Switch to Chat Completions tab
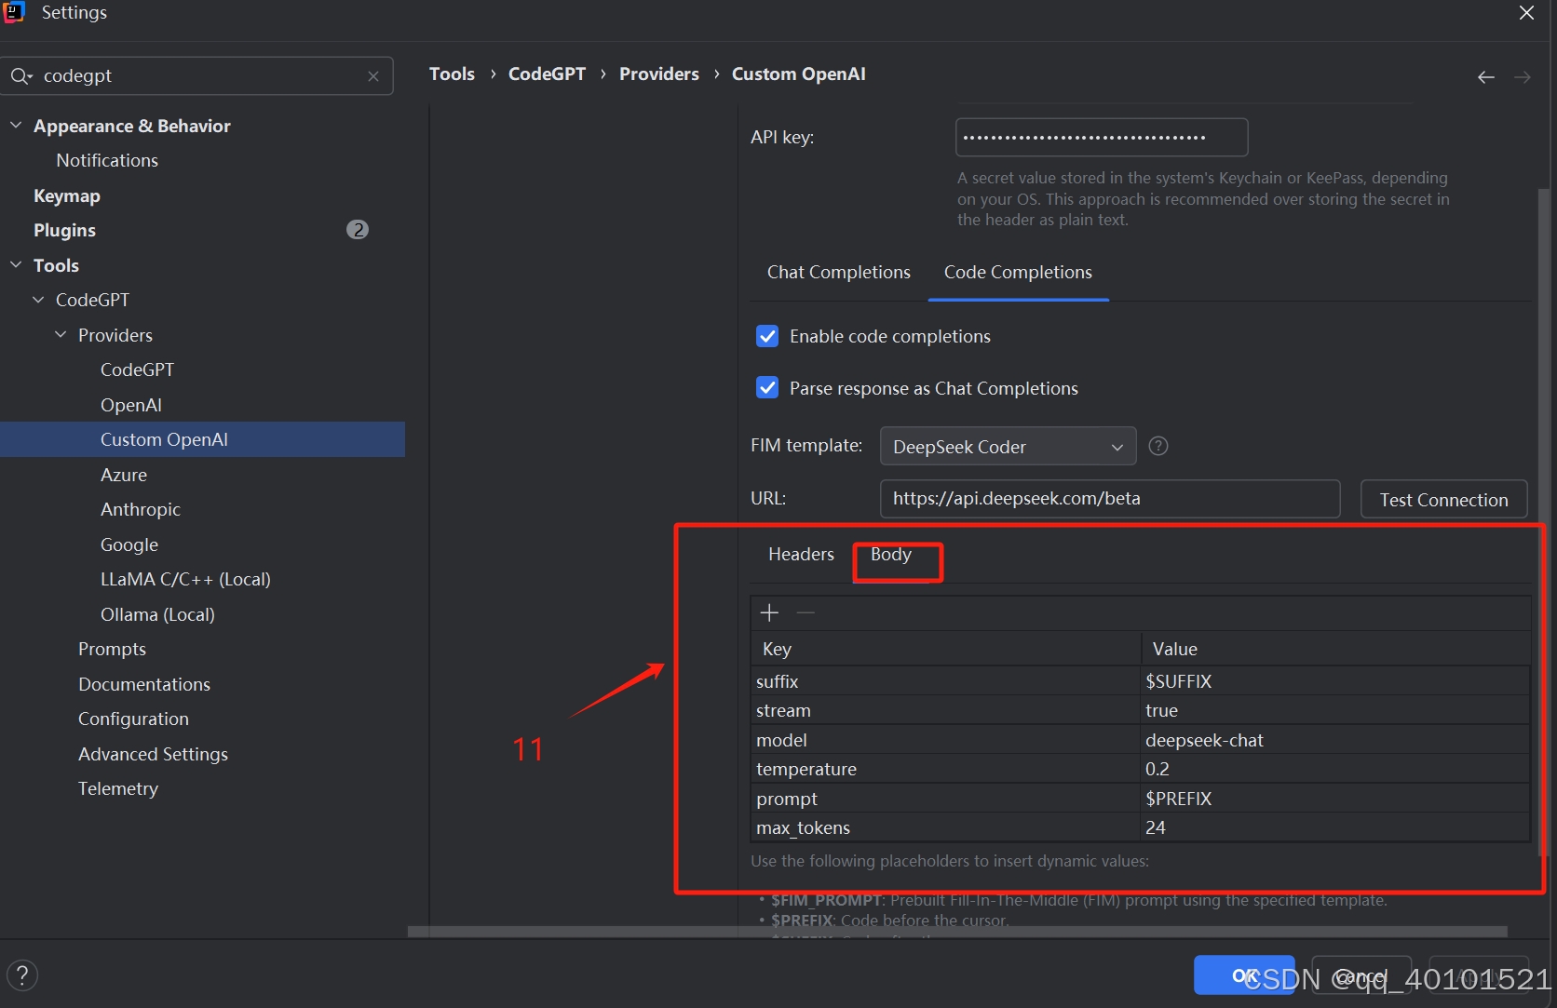This screenshot has height=1008, width=1557. click(838, 272)
